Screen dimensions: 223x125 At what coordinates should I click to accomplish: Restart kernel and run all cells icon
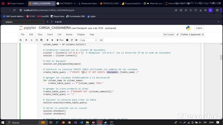[76, 40]
